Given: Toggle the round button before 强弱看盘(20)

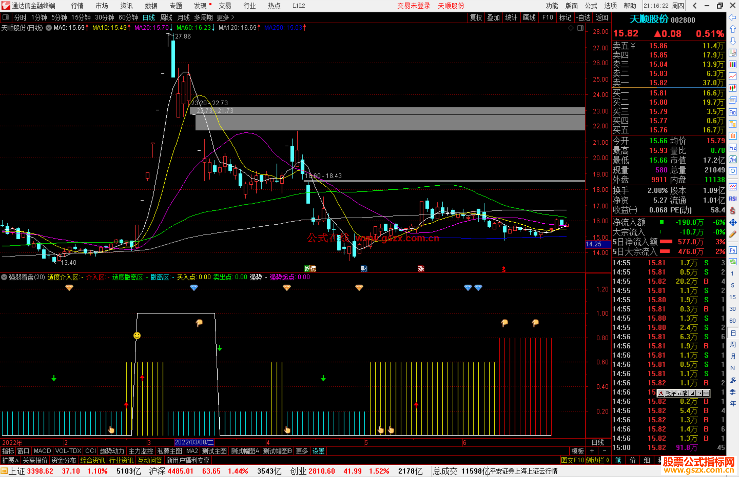Looking at the screenshot, I should (4, 277).
